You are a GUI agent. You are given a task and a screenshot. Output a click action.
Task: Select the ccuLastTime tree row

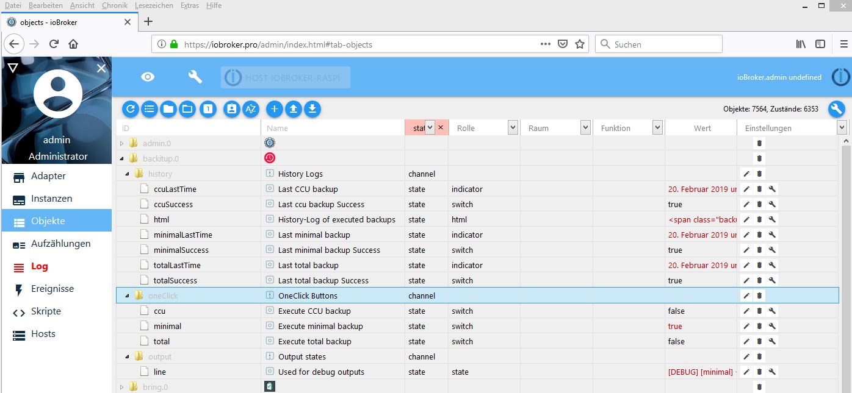pos(477,189)
